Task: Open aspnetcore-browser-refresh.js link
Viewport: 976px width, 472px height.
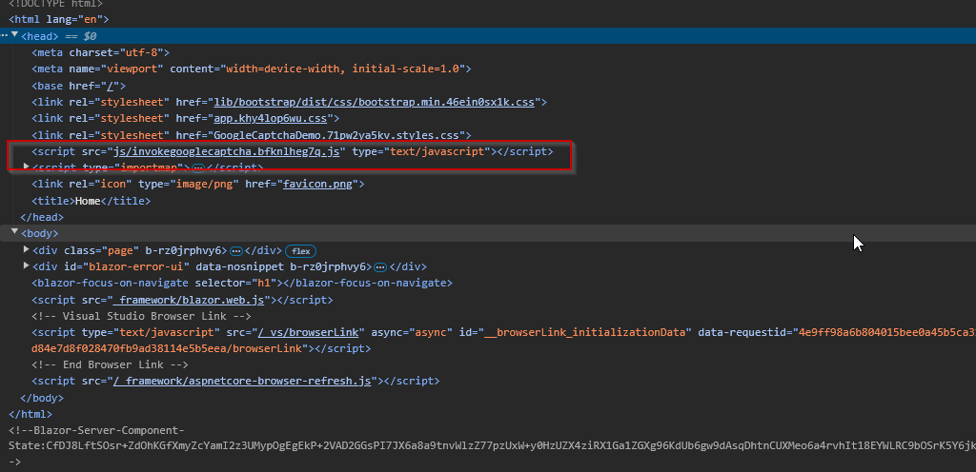Action: click(x=241, y=381)
